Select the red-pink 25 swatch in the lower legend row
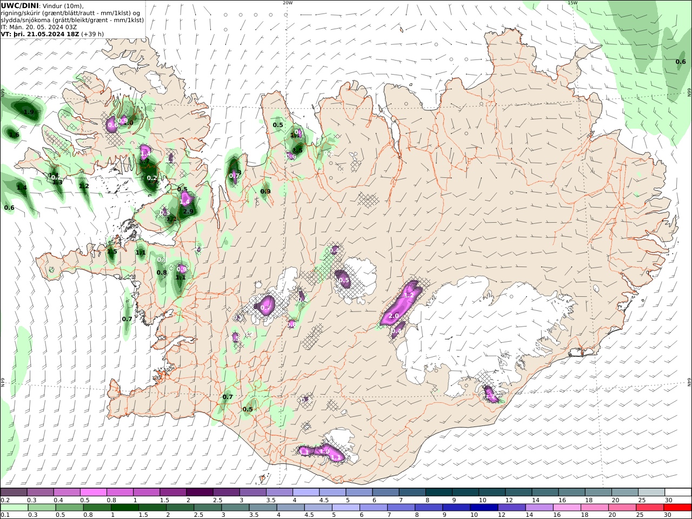Image resolution: width=692 pixels, height=519 pixels. [x=650, y=508]
